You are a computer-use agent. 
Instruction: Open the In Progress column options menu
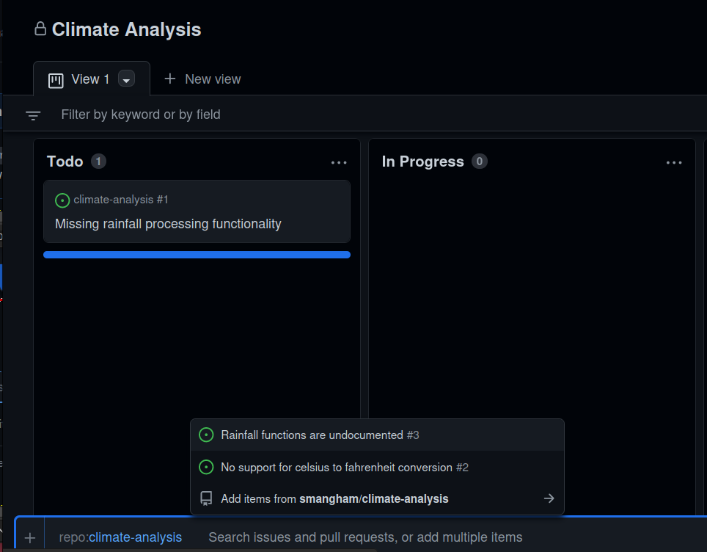674,162
